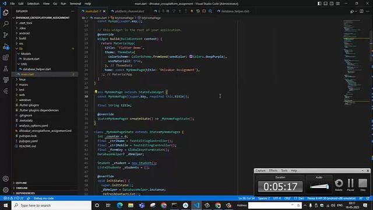Screen dimensions: 373x210
Task: Adjust the Audio level slider in recorder
Action: click(x=319, y=187)
